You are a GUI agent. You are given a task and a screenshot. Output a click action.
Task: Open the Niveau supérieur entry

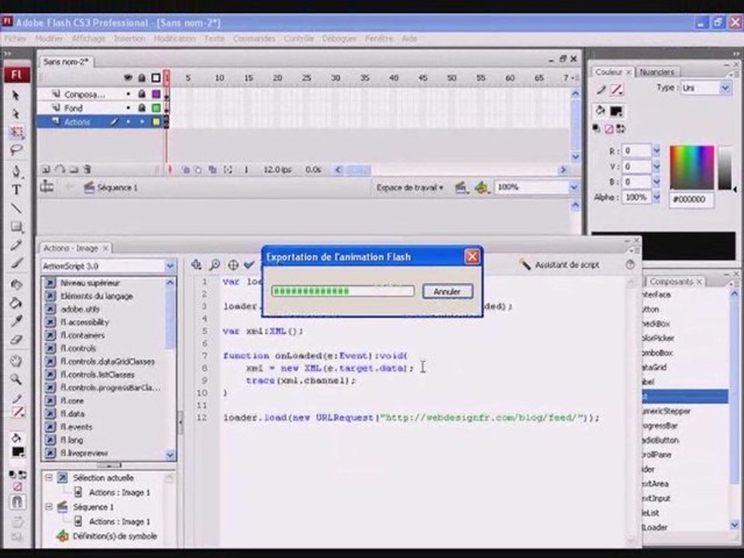pos(90,284)
